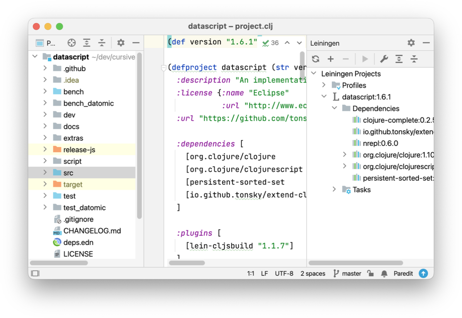Toggle Paredit mode in status bar
The height and width of the screenshot is (318, 462).
403,274
